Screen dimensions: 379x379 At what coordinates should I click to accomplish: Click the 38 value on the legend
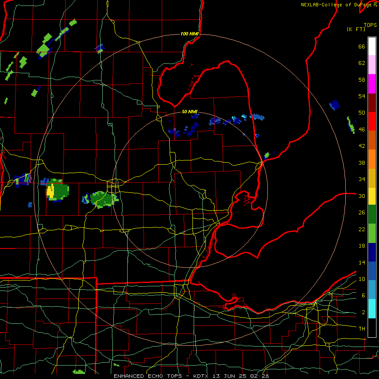pyautogui.click(x=362, y=163)
